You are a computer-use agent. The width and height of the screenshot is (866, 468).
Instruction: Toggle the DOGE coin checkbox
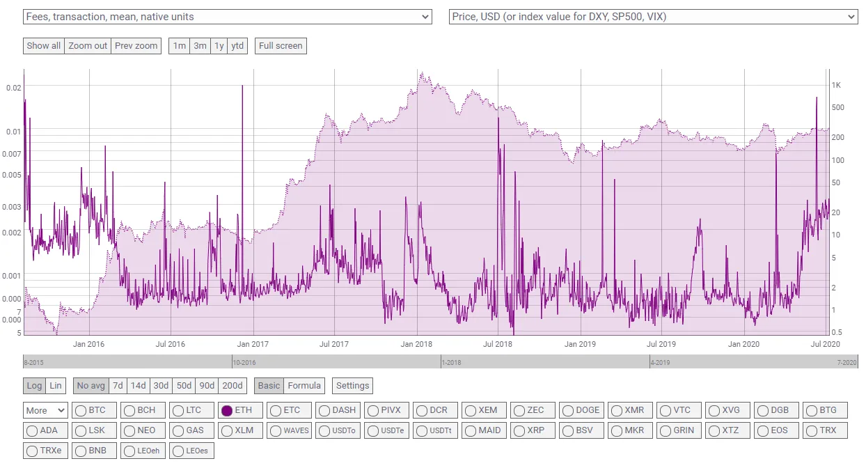coord(581,410)
